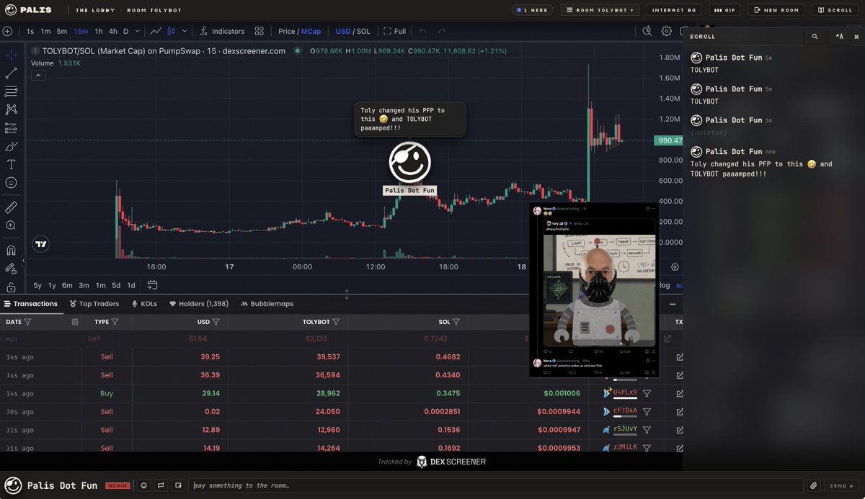
Task: Select the crosshair cursor tool
Action: pos(11,55)
